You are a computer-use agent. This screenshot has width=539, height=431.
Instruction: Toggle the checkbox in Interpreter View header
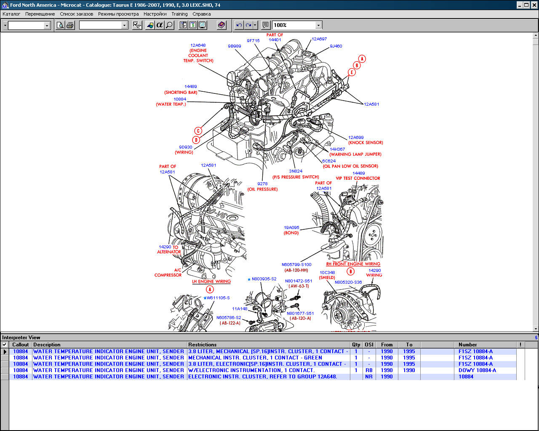point(5,345)
